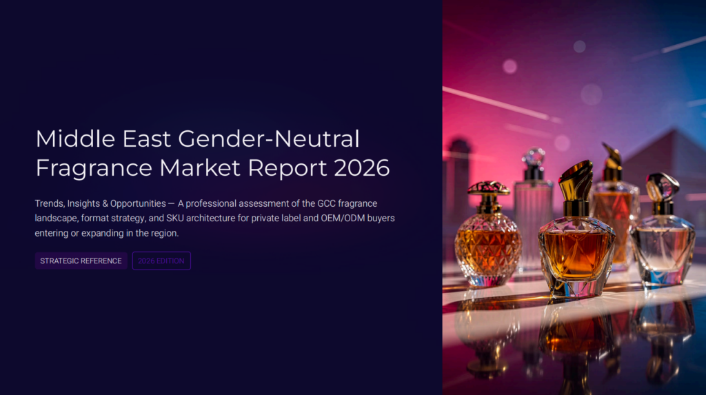Click the 2026 EDITION badge
The height and width of the screenshot is (395, 706).
point(161,261)
